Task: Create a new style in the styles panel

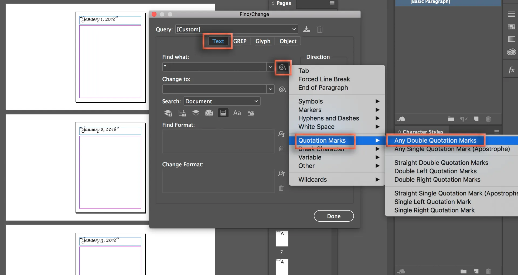Action: (476, 119)
